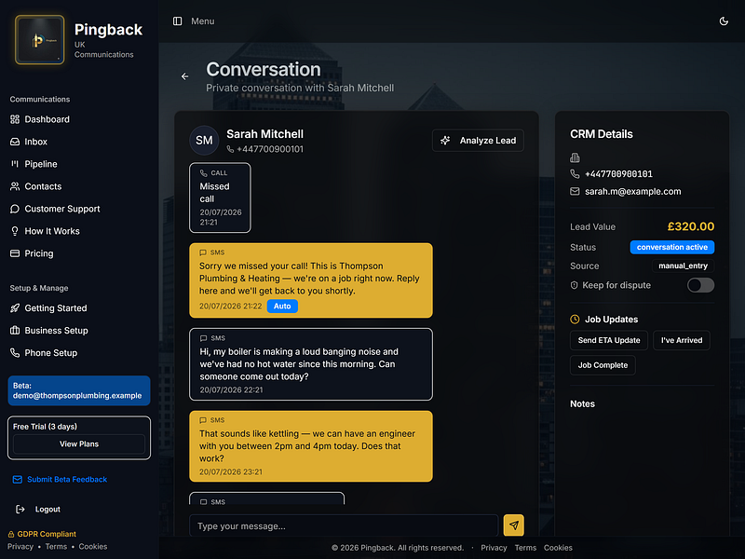Select the kettling engineer reply message
Viewport: 745px width, 559px height.
tap(311, 446)
